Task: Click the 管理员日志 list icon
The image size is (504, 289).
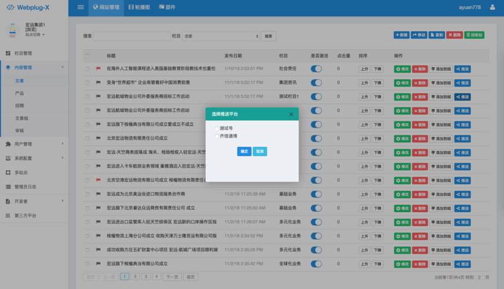Action: click(x=8, y=187)
